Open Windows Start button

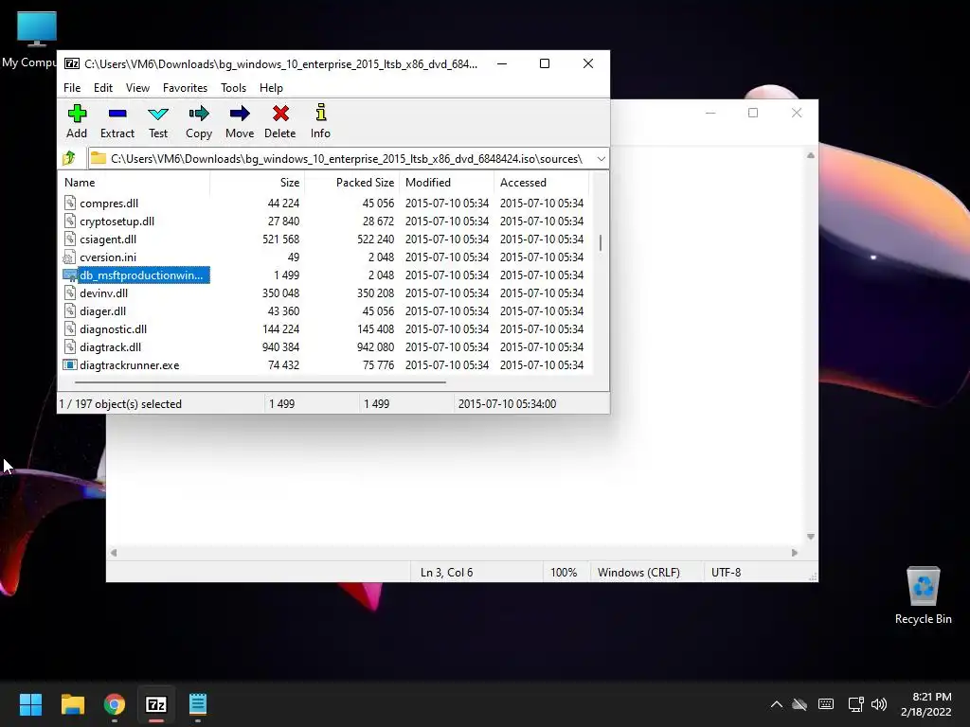(30, 704)
